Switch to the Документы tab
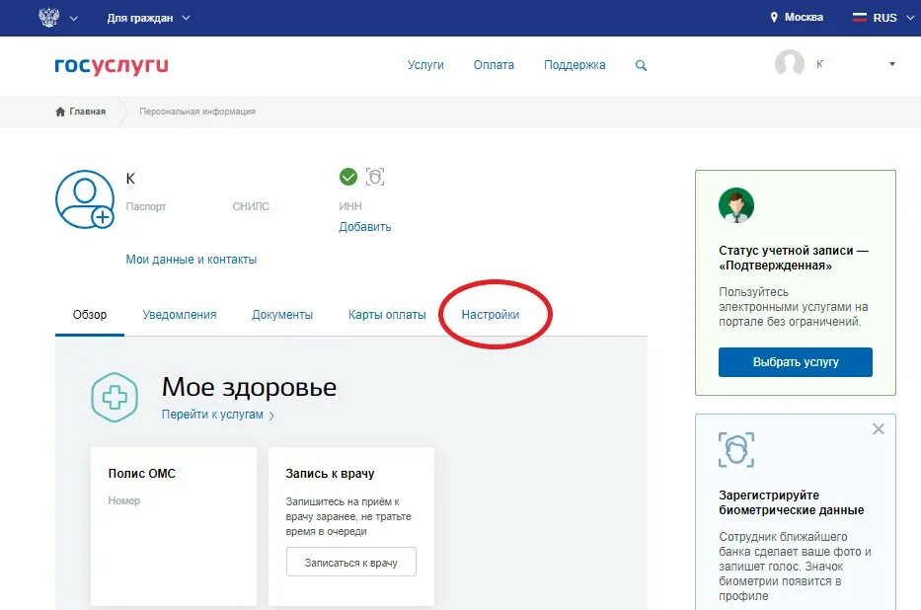 [x=282, y=315]
